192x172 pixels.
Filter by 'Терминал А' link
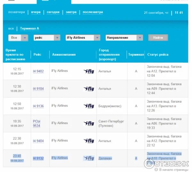29,28
